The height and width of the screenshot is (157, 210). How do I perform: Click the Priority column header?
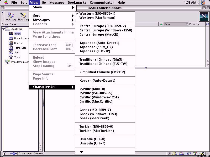click(197, 24)
